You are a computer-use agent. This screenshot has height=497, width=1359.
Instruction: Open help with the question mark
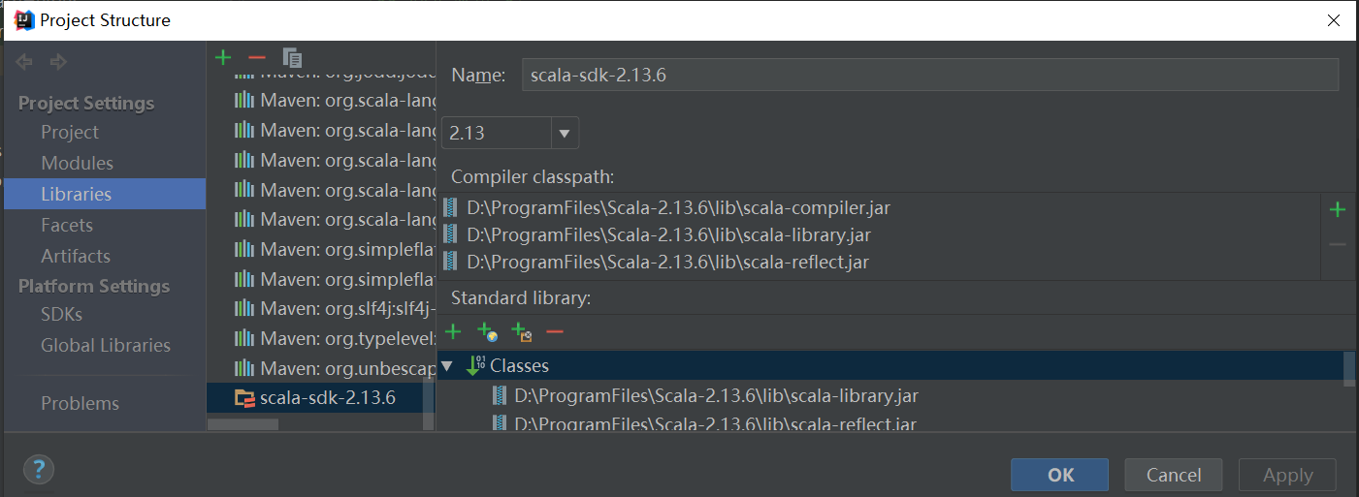tap(38, 470)
